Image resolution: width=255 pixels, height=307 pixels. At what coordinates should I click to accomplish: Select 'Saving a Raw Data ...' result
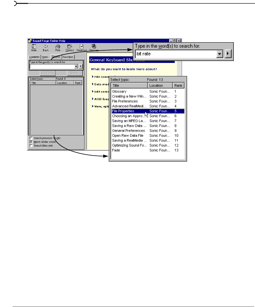click(x=148, y=126)
